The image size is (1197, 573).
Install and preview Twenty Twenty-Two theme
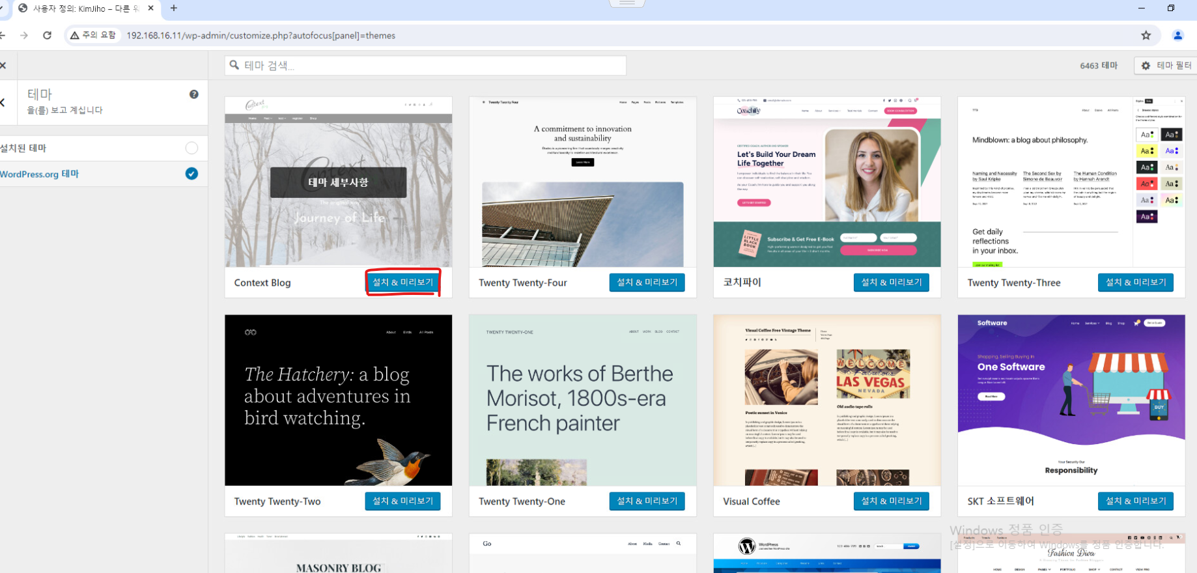click(x=402, y=501)
